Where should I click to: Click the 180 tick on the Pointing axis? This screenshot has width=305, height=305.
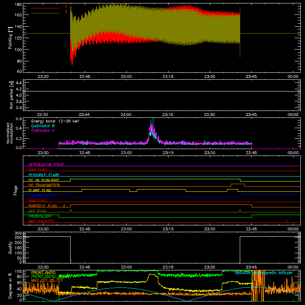pyautogui.click(x=18, y=5)
